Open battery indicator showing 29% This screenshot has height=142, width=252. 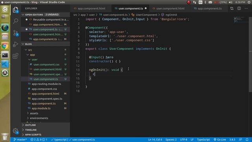click(220, 2)
